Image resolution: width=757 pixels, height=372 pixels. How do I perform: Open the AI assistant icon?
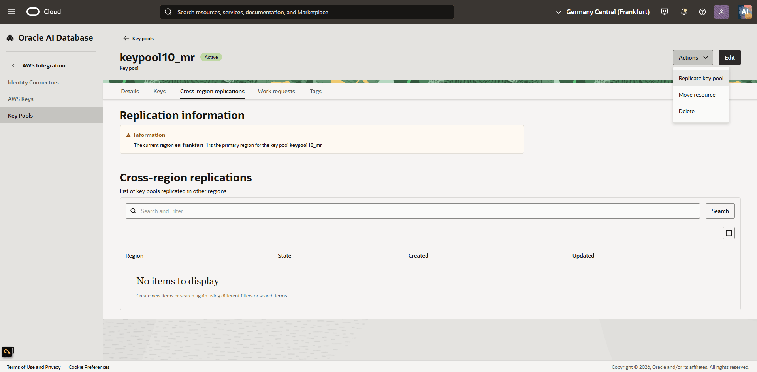(x=745, y=12)
